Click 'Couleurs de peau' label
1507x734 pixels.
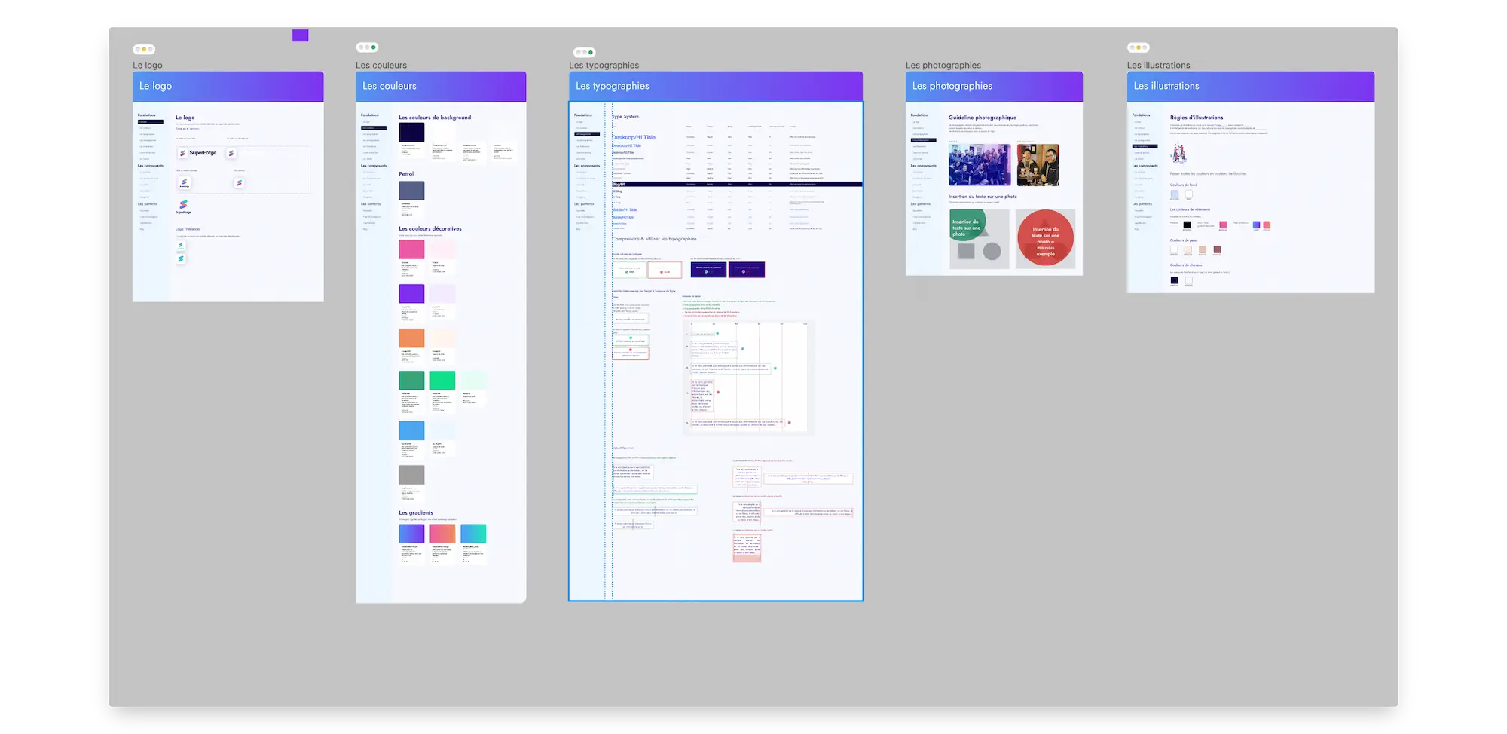[1184, 240]
